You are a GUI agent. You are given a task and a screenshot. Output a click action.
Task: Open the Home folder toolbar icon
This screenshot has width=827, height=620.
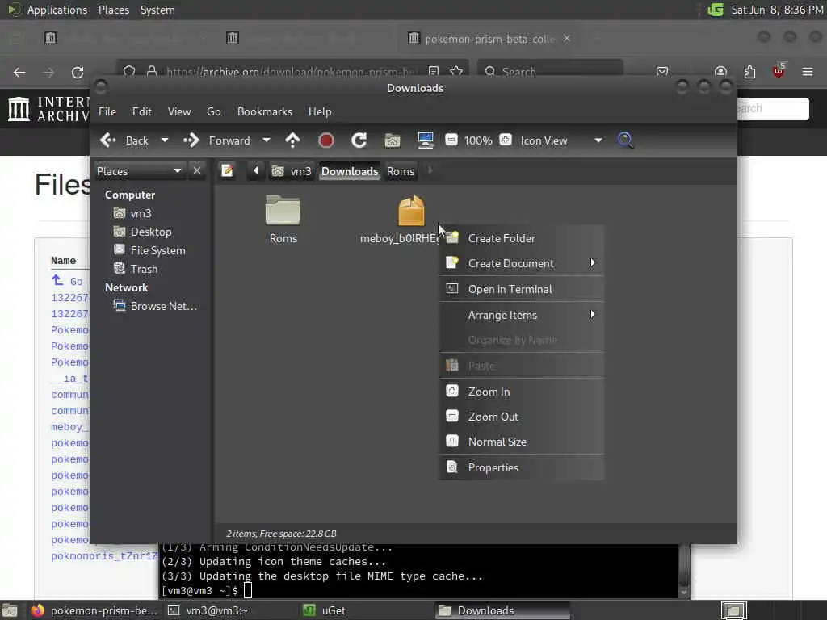pyautogui.click(x=392, y=140)
